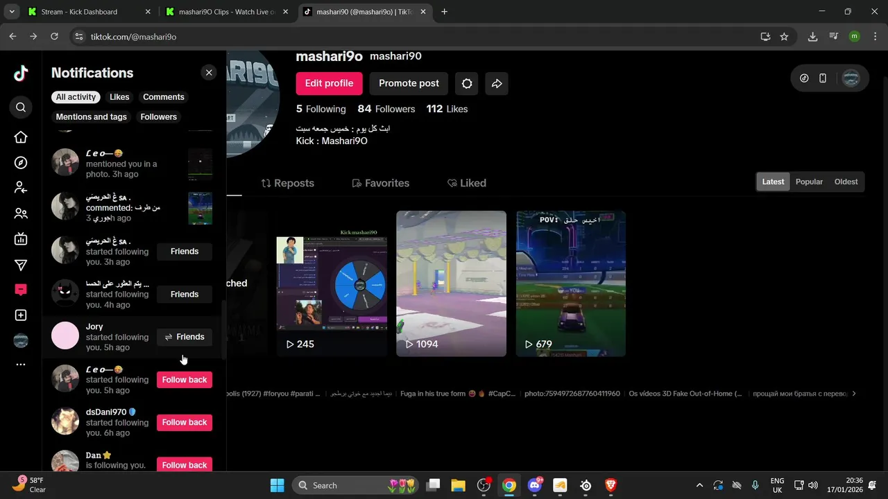
Task: Open the Friends sidebar icon
Action: [21, 213]
